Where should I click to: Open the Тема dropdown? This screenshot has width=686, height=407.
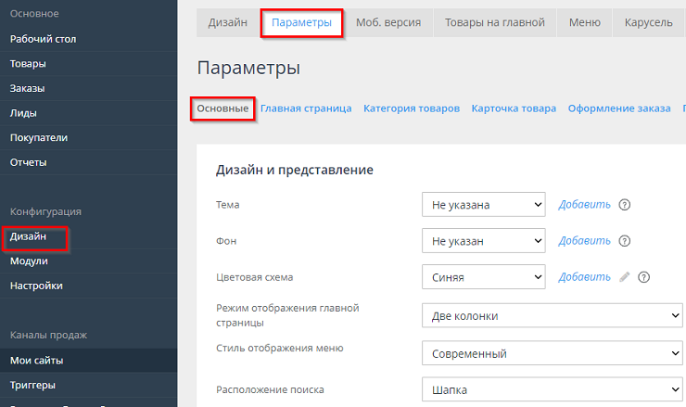[x=483, y=205]
